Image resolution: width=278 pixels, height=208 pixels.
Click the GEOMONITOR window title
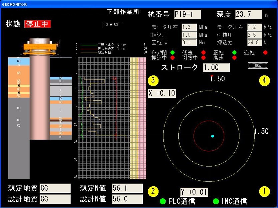click(14, 4)
